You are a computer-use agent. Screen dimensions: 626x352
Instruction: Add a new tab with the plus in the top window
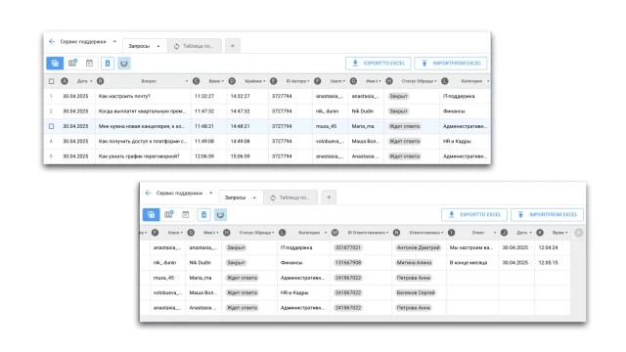[x=233, y=46]
